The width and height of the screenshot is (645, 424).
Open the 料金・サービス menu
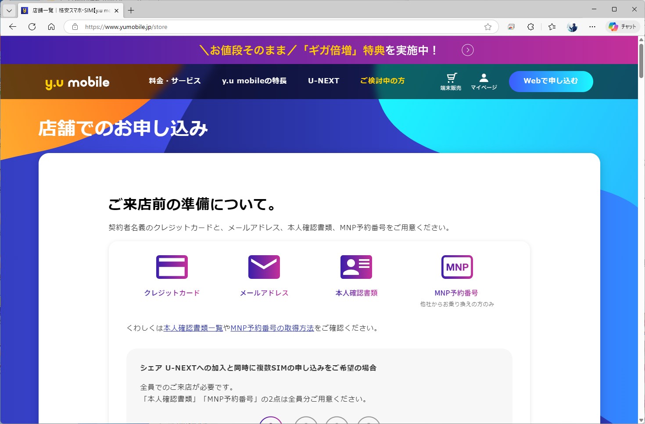[175, 81]
